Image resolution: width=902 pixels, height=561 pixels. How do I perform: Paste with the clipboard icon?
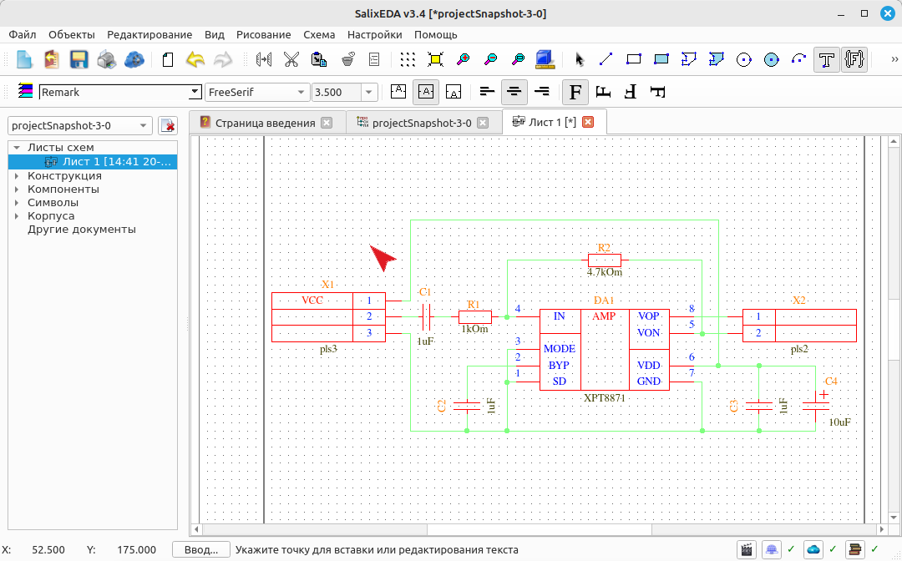[319, 59]
